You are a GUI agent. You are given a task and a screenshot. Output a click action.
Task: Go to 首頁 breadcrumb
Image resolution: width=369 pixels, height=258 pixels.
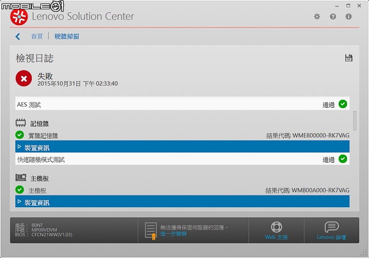click(x=37, y=36)
